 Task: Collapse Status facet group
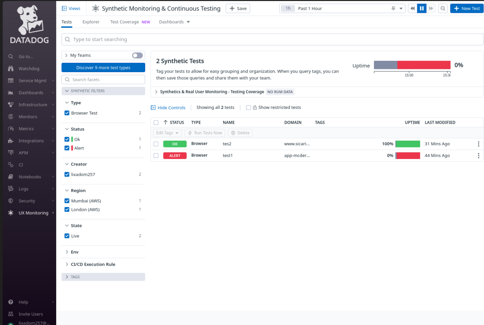[67, 129]
